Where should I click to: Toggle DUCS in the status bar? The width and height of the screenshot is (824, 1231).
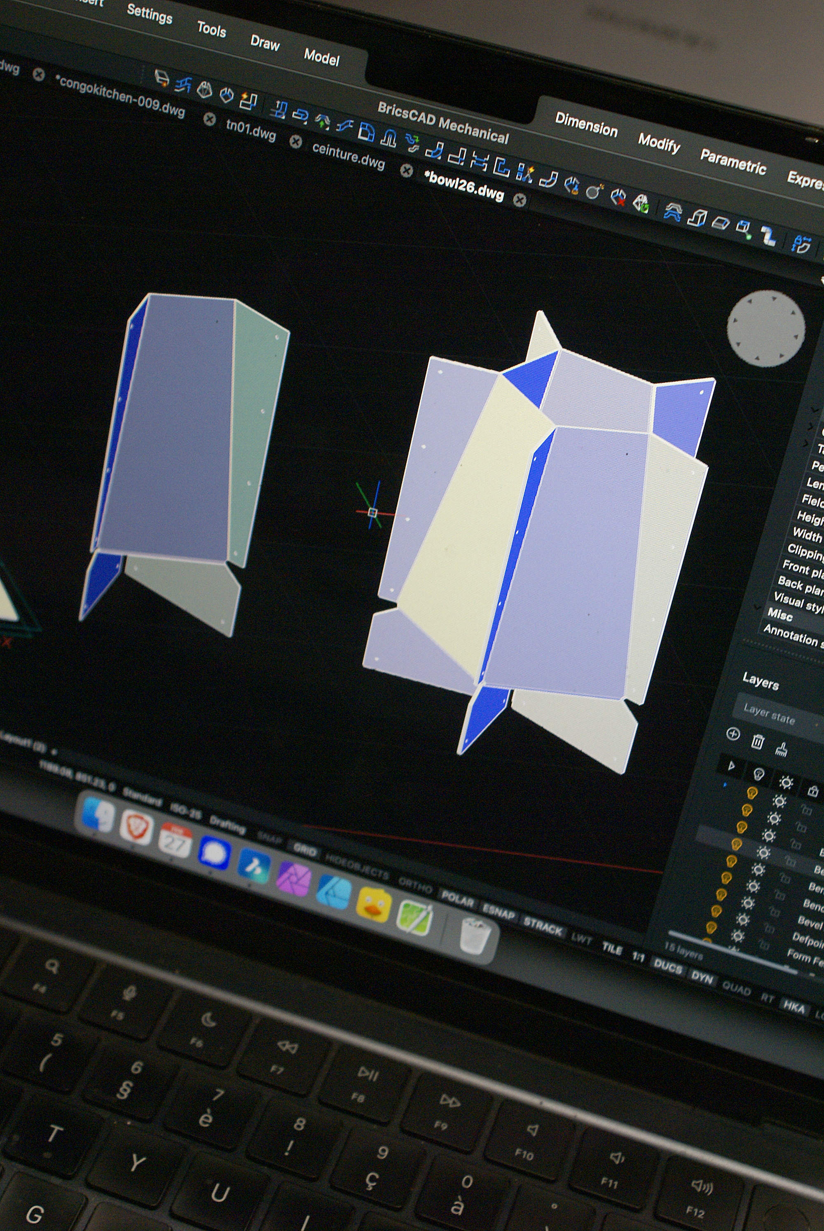pos(667,966)
